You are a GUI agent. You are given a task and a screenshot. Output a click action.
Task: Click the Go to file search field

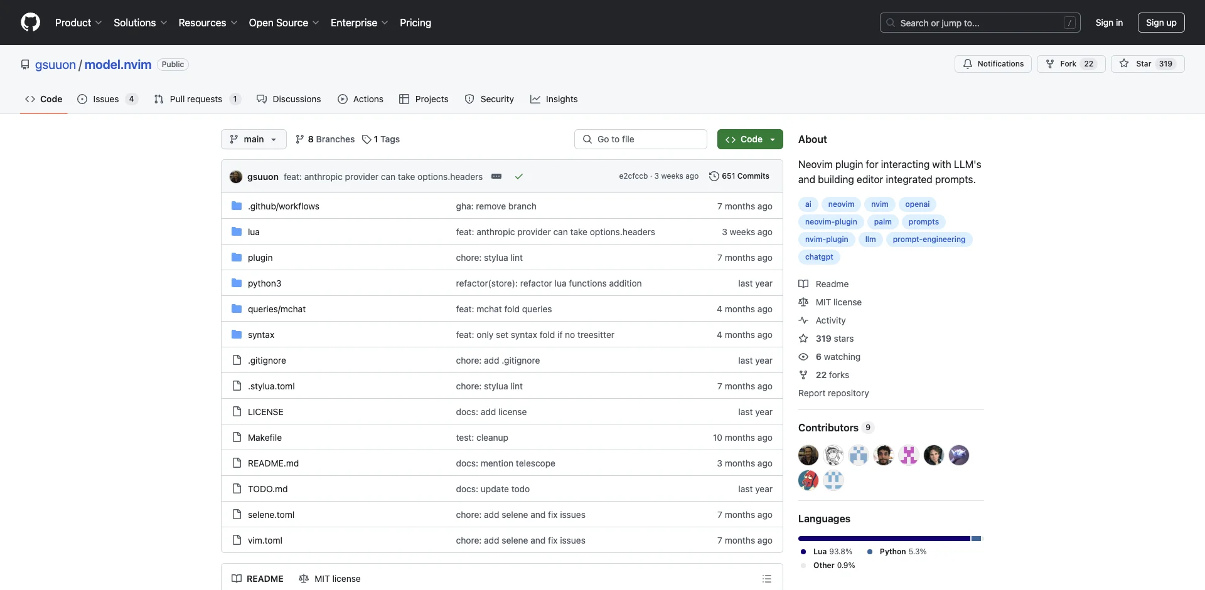[x=641, y=139]
